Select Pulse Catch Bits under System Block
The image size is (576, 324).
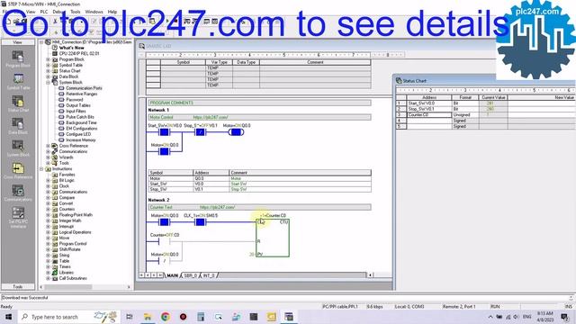tap(80, 117)
